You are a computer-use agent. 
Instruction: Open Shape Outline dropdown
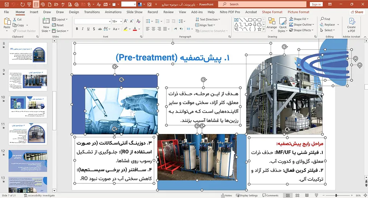pos(302,25)
